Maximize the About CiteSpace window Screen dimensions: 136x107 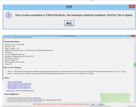coord(130,36)
